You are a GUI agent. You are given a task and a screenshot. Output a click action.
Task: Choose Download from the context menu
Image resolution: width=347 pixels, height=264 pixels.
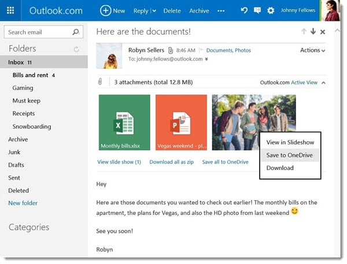click(x=290, y=168)
